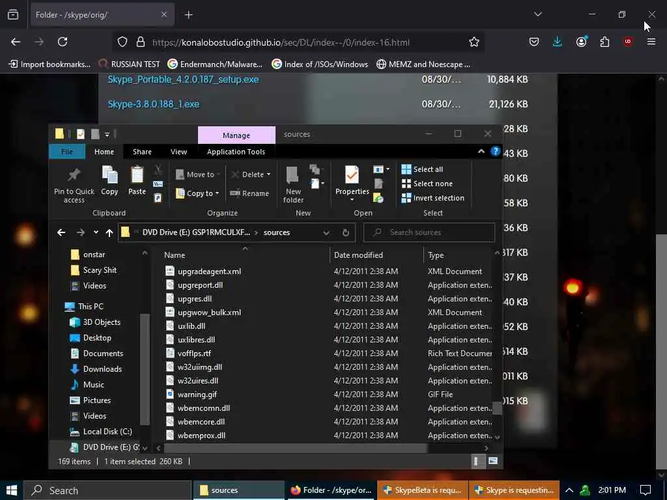Open new Firefox tab
Image resolution: width=667 pixels, height=500 pixels.
coord(188,15)
